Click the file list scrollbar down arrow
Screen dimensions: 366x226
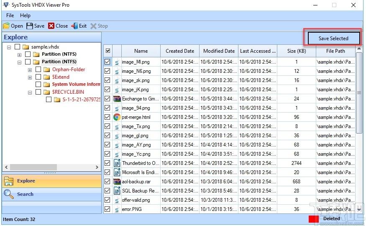(x=359, y=210)
